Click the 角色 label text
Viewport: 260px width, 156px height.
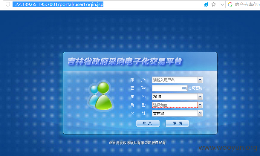(x=138, y=105)
